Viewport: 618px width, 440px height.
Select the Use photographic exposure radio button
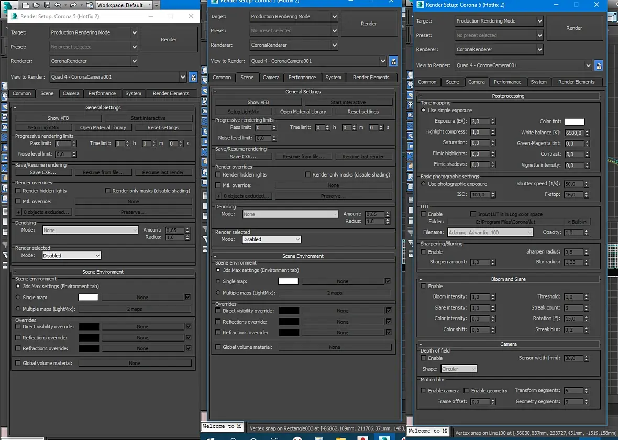[424, 184]
